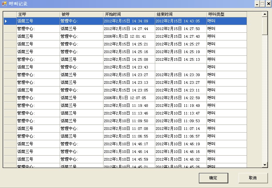
Task: Click the 呼叫类型 column header
Action: 227,14
